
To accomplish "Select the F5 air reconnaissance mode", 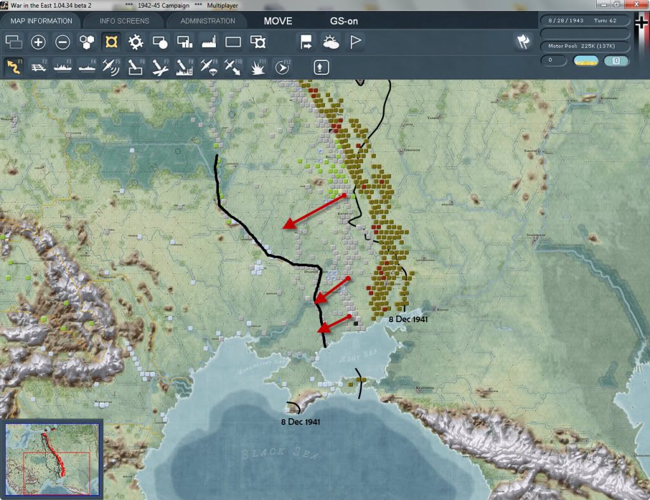I will pos(112,67).
